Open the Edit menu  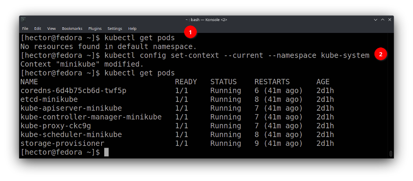coord(38,29)
